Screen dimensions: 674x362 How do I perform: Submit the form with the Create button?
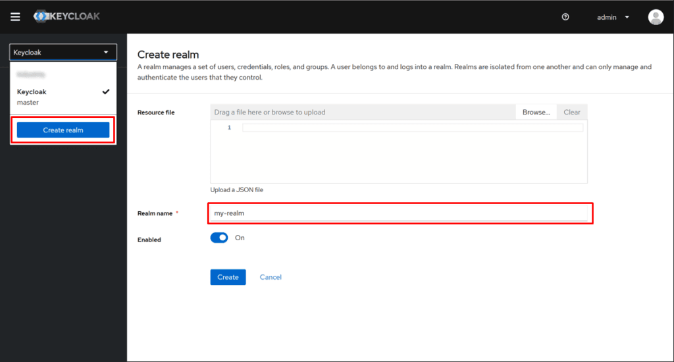point(228,277)
